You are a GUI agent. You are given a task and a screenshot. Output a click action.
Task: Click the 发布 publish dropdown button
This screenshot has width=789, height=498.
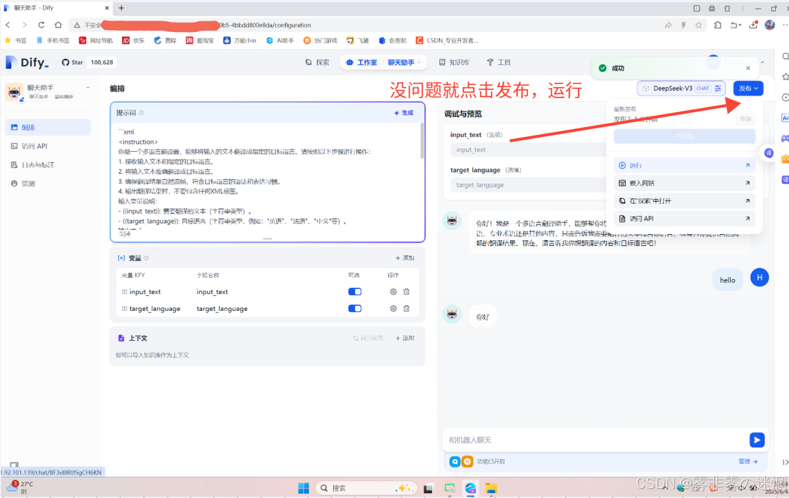click(x=748, y=89)
